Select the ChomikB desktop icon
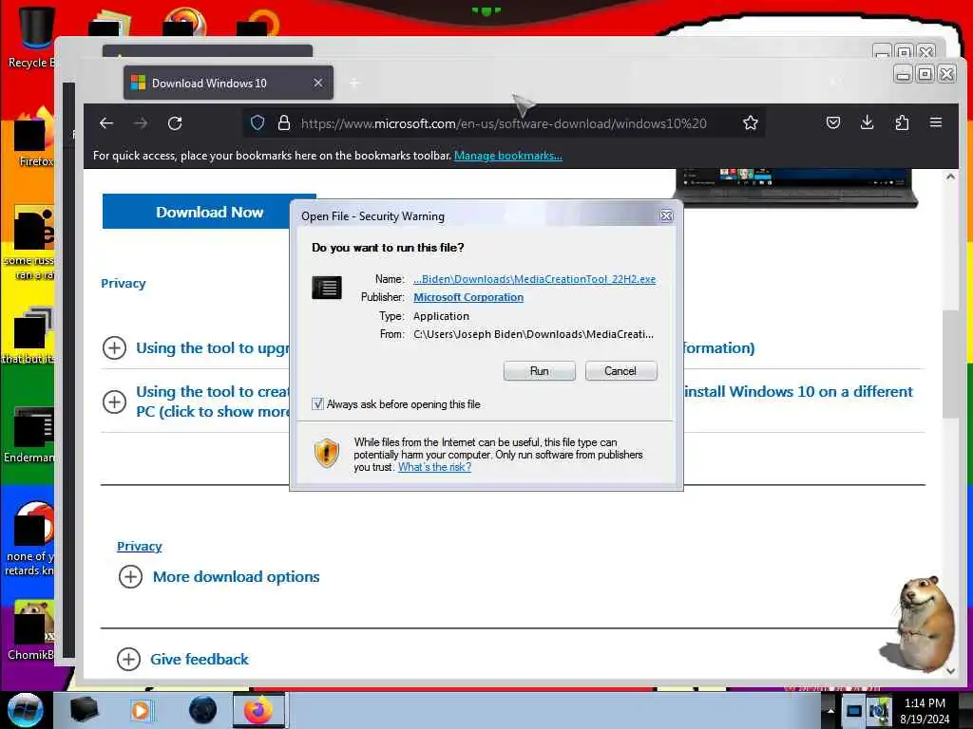The image size is (973, 729). [x=31, y=629]
